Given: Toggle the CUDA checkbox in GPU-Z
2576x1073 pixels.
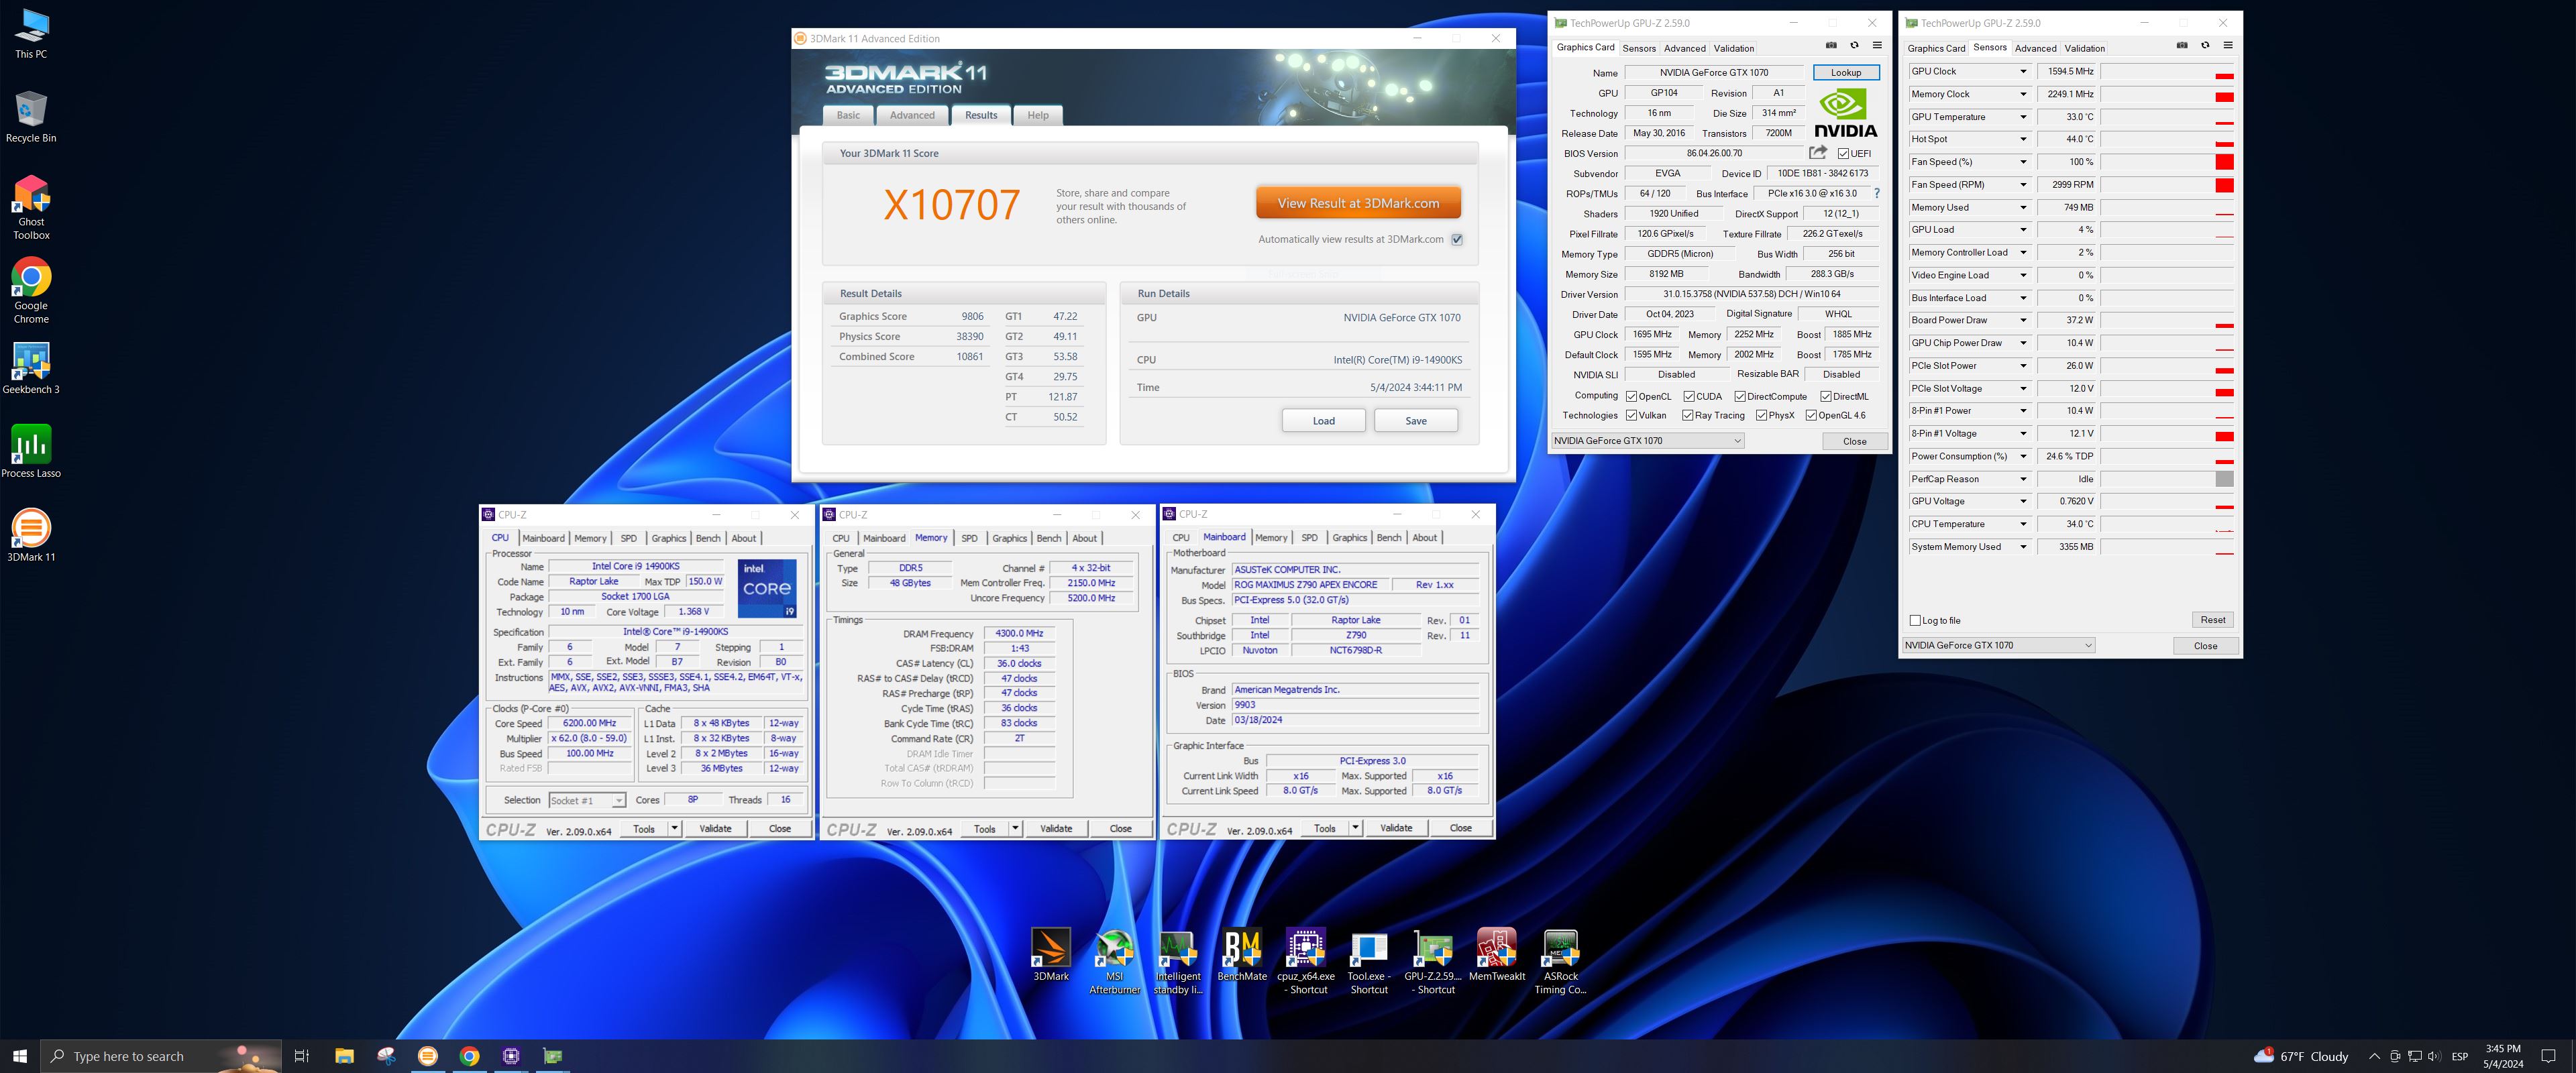Looking at the screenshot, I should point(1689,396).
